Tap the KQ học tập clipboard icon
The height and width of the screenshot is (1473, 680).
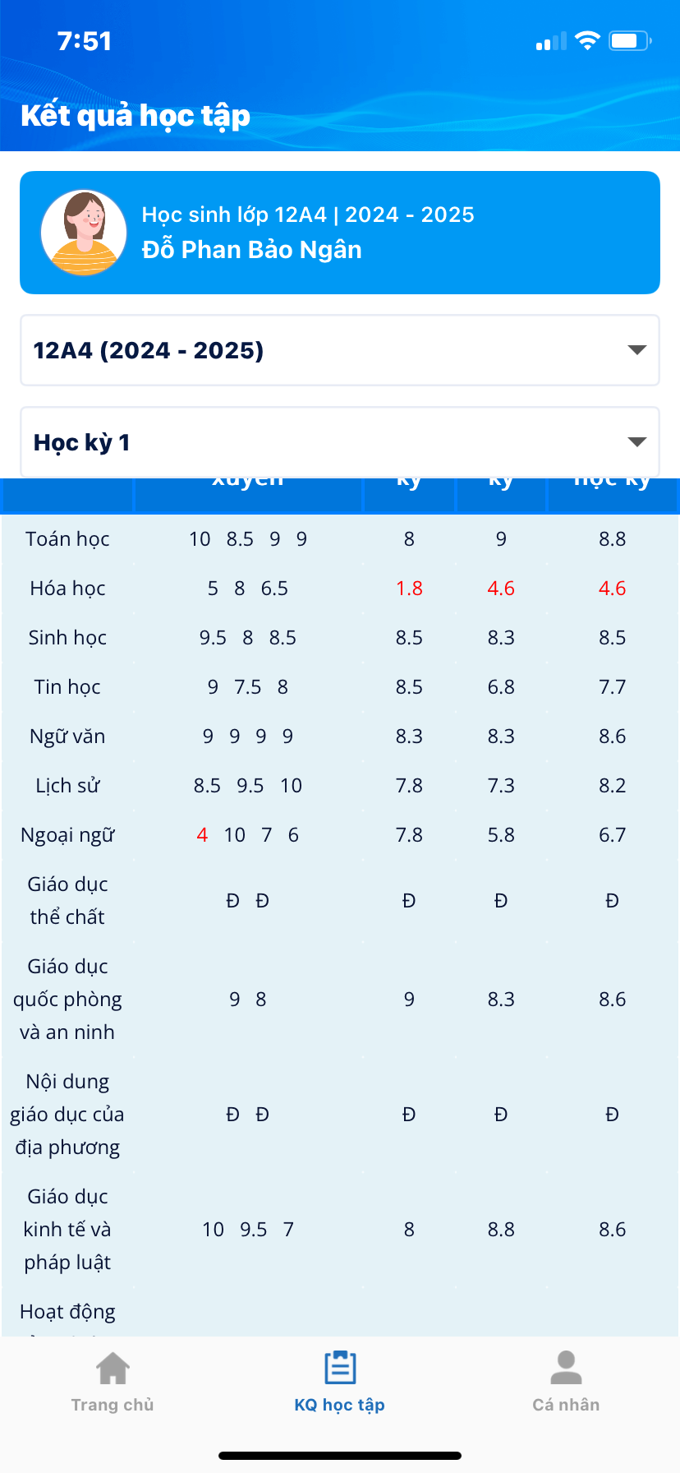point(339,1369)
